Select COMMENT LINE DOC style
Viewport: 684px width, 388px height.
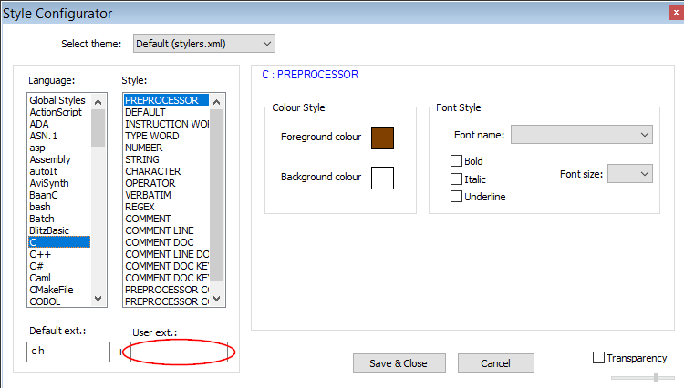(167, 254)
